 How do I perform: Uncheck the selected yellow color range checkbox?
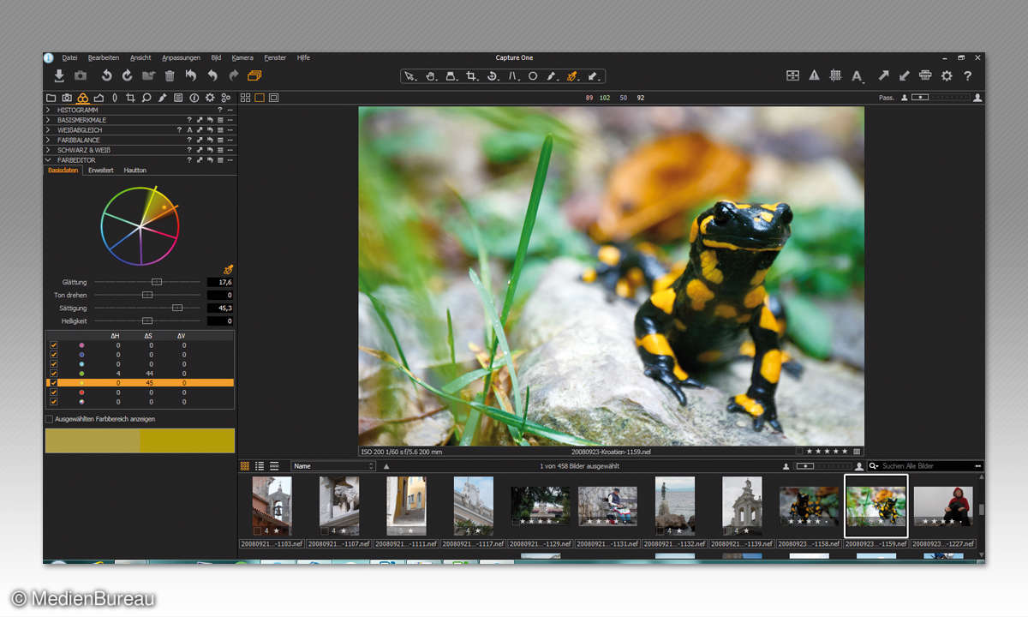point(53,382)
